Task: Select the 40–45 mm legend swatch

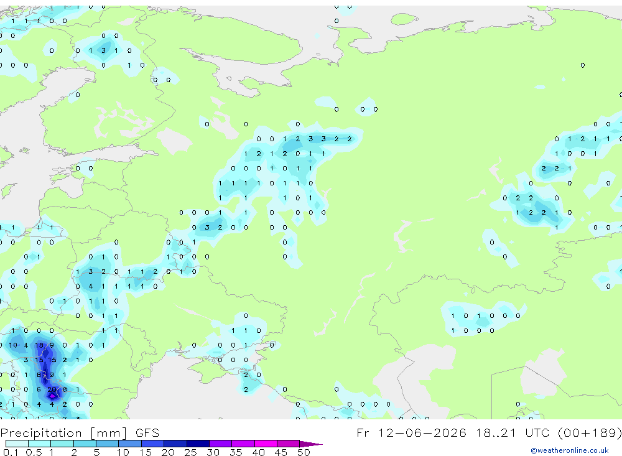Action: click(266, 444)
